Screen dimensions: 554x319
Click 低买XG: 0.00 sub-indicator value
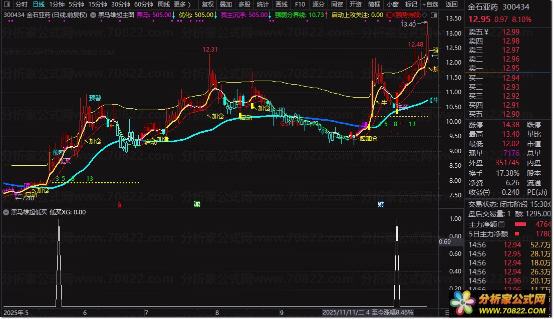tap(68, 212)
